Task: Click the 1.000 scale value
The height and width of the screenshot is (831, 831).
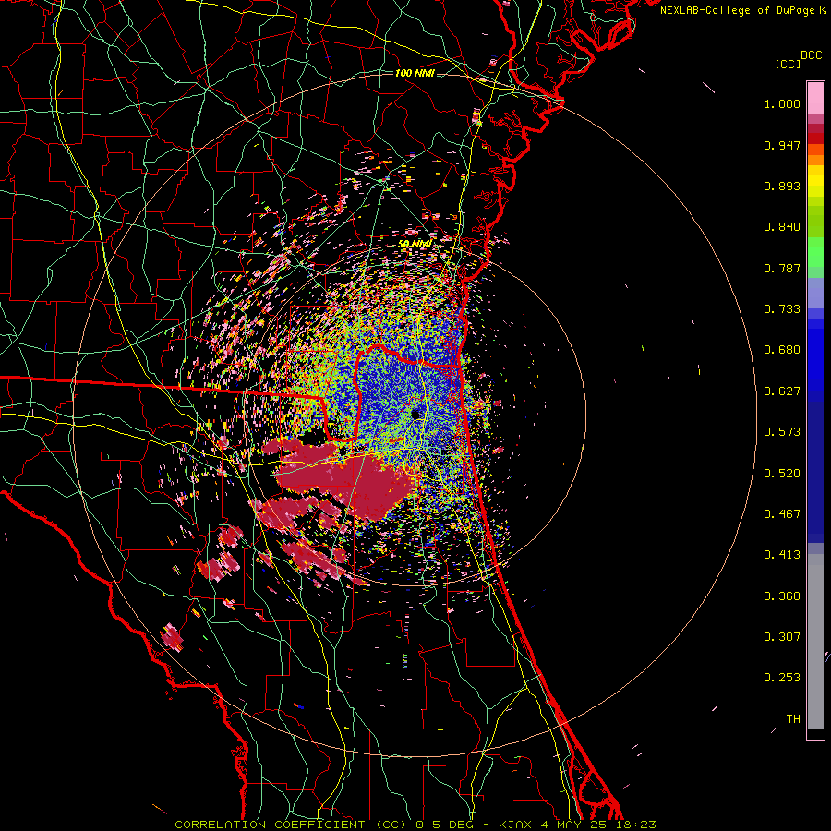Action: [x=782, y=103]
